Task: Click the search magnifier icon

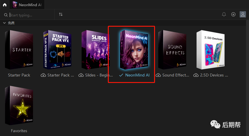Action: 6,15
